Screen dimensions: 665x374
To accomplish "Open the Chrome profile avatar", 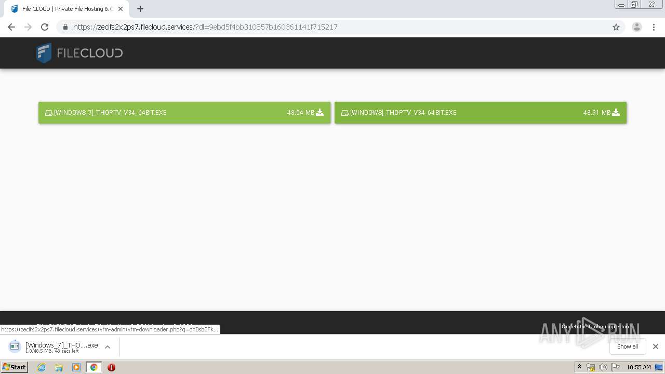I will coord(637,27).
